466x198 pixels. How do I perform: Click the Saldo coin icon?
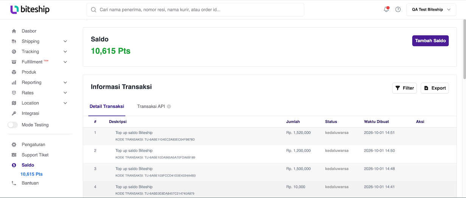[x=14, y=165]
